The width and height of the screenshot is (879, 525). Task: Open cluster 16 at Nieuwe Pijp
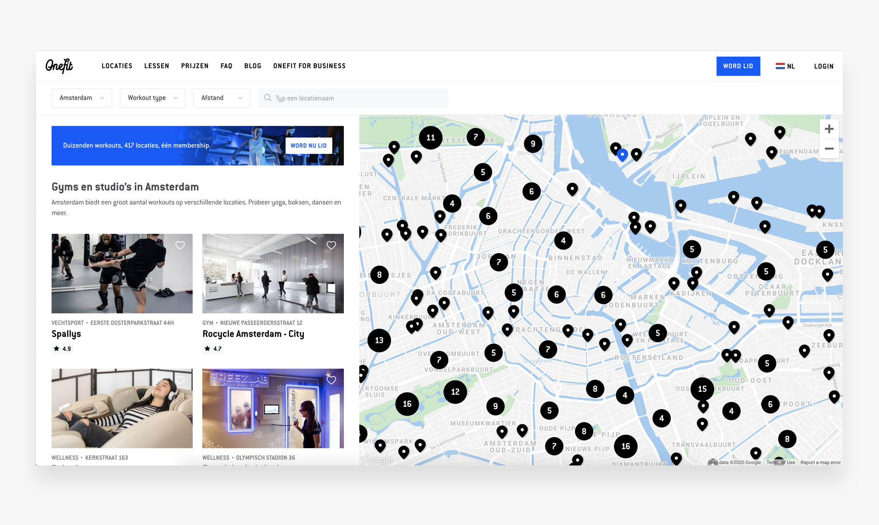pyautogui.click(x=625, y=446)
